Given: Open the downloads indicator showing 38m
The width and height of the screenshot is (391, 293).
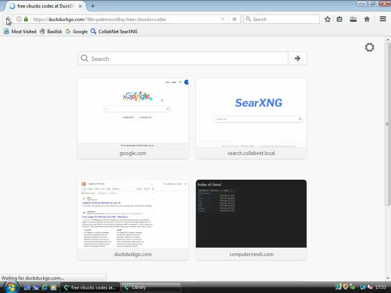Looking at the screenshot, I should coord(353,19).
